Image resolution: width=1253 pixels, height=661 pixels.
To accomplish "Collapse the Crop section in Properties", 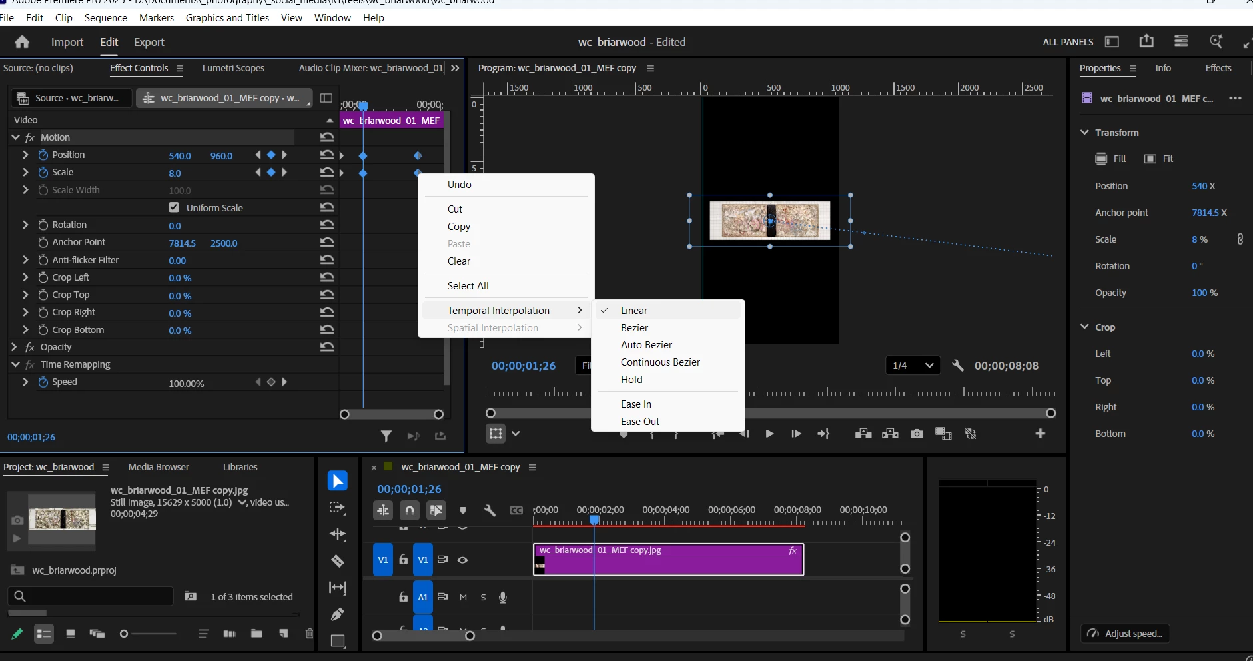I will click(x=1084, y=327).
